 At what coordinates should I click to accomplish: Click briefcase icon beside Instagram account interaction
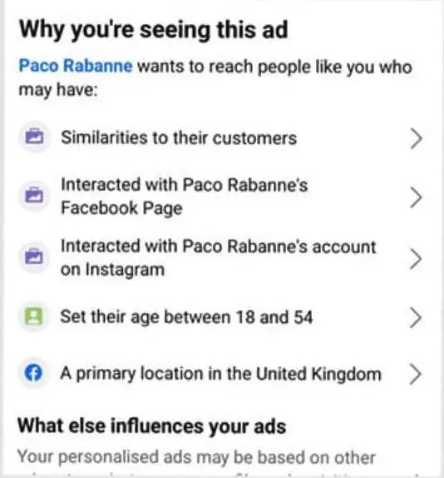pos(34,257)
